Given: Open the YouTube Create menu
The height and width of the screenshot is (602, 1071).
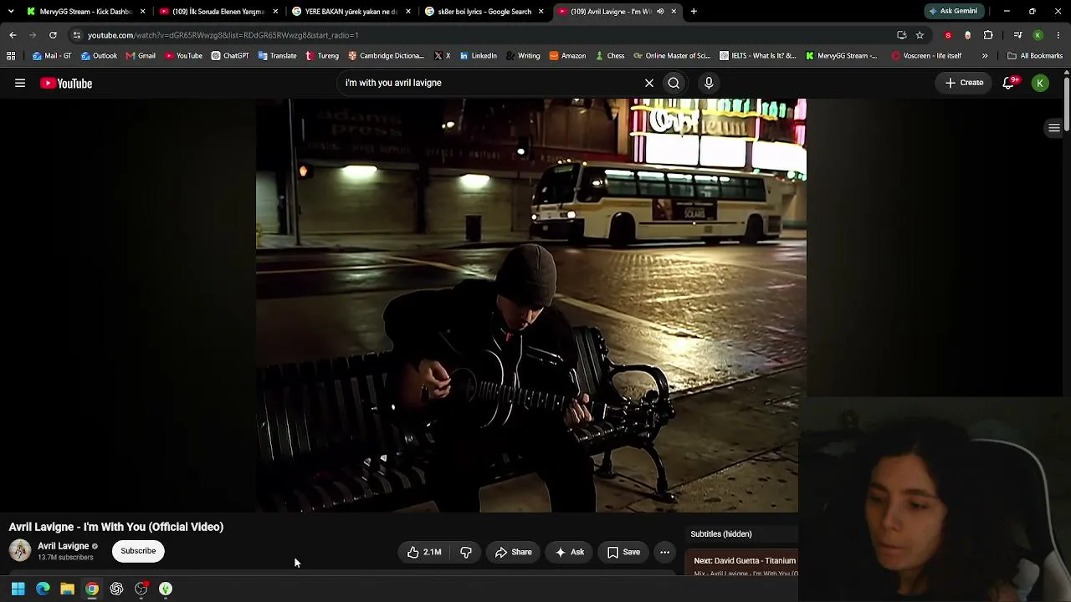Looking at the screenshot, I should point(964,83).
